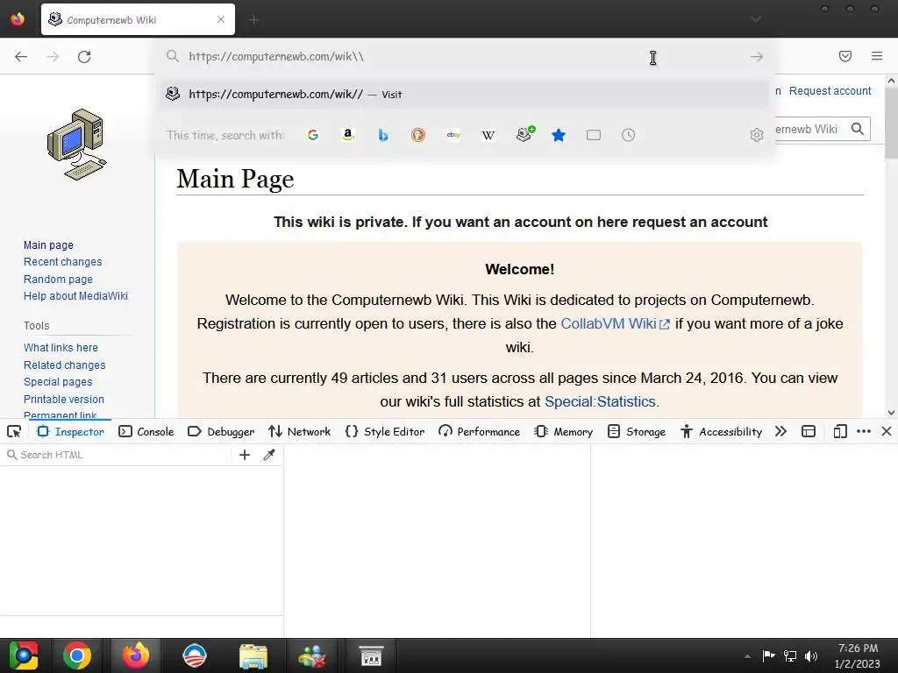The height and width of the screenshot is (673, 898).
Task: Switch to the Network tab
Action: pos(300,431)
